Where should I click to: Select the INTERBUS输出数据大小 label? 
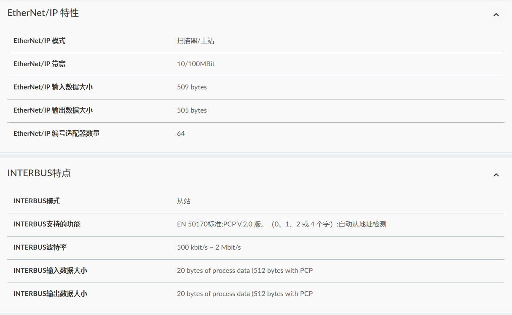click(x=50, y=294)
